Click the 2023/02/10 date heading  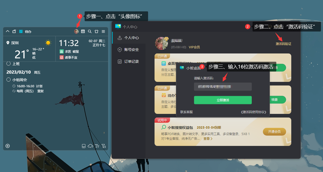pos(19,72)
